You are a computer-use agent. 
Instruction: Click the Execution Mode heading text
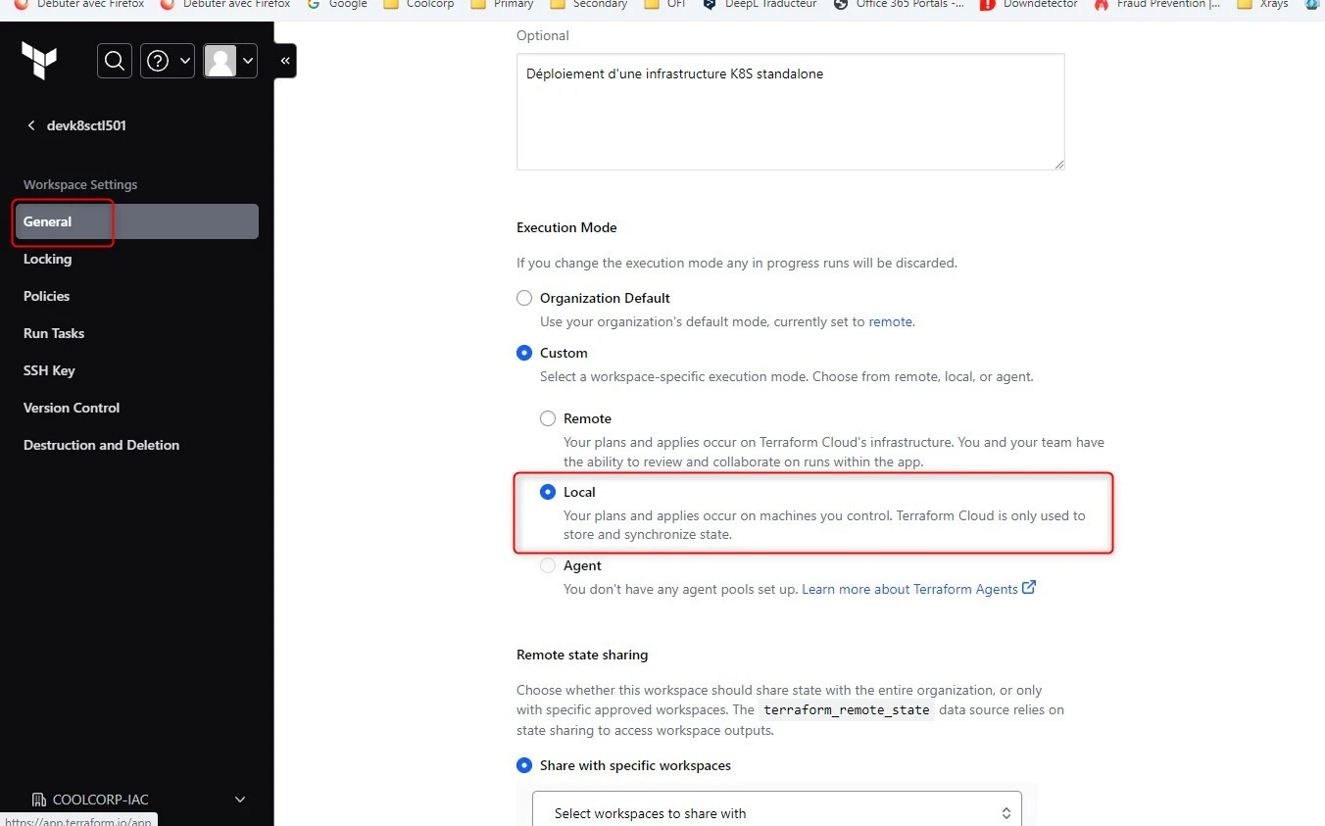pyautogui.click(x=566, y=227)
